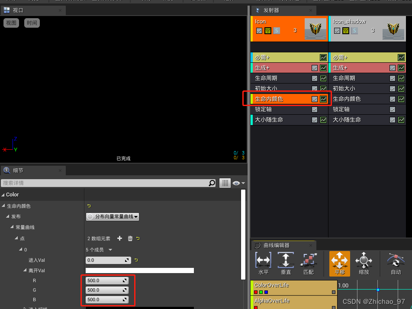Empty the array with trash icon
The image size is (412, 309).
[x=130, y=238]
